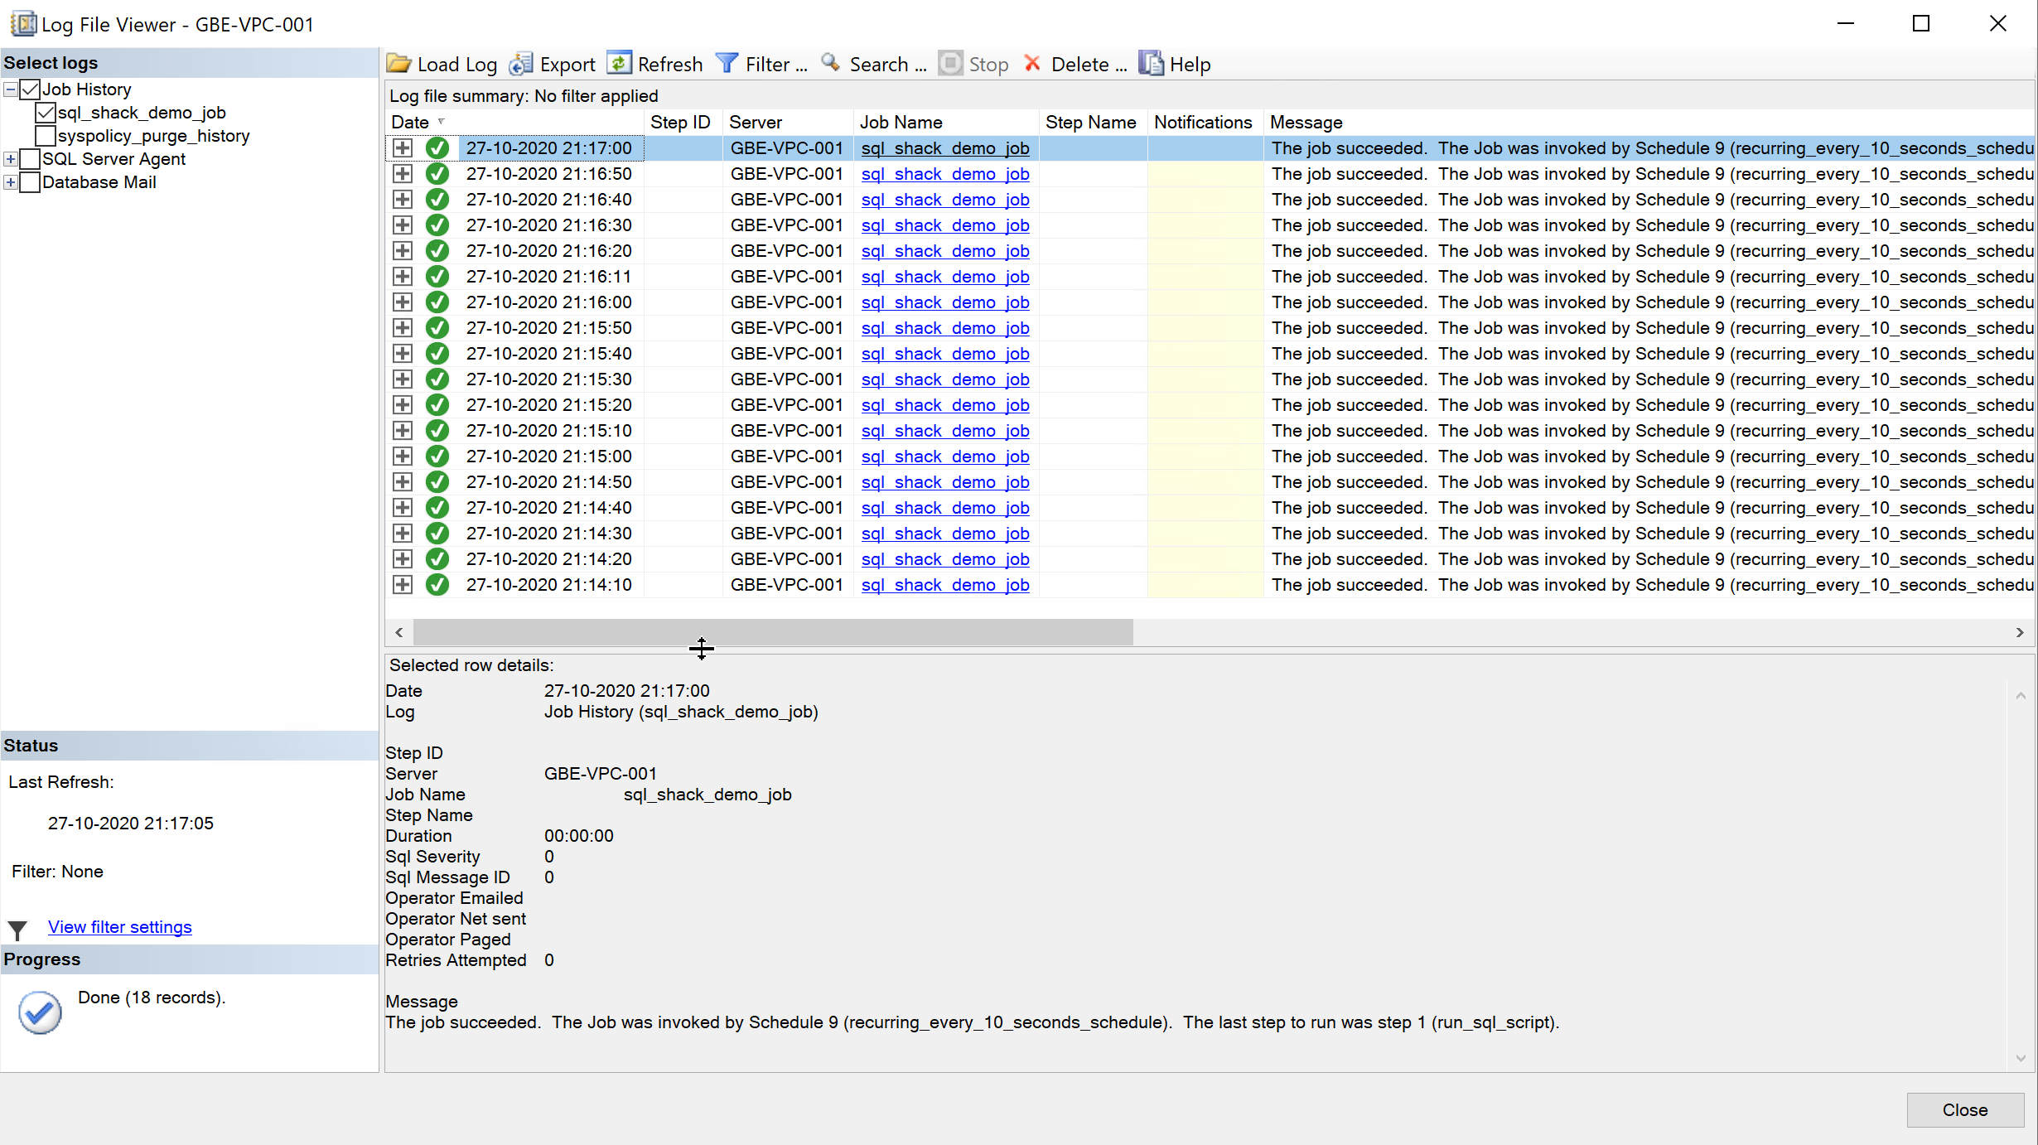The height and width of the screenshot is (1145, 2038).
Task: Click green success icon for 21:16:50 row
Action: pyautogui.click(x=437, y=174)
